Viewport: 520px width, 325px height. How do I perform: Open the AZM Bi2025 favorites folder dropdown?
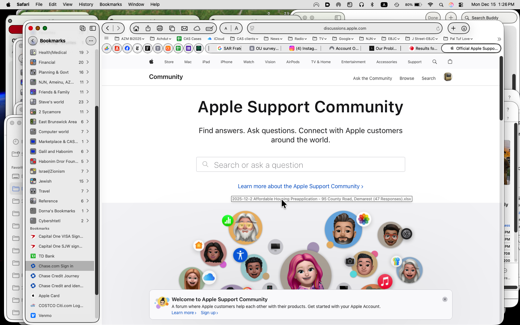click(x=129, y=39)
